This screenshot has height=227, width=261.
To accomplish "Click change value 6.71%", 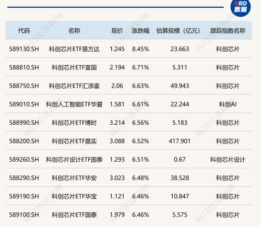I will (x=140, y=67).
